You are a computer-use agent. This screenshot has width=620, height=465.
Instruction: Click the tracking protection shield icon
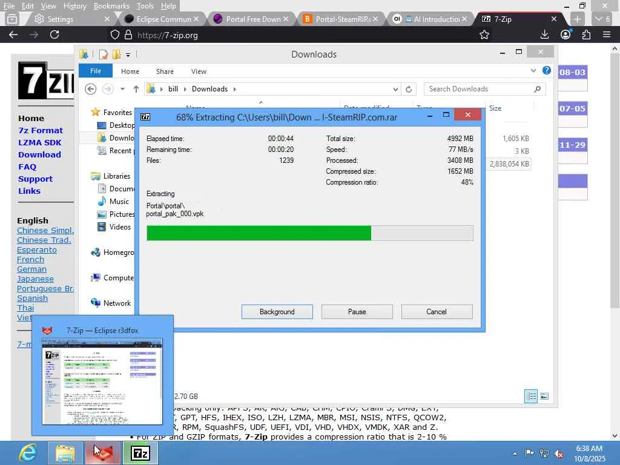(x=114, y=35)
